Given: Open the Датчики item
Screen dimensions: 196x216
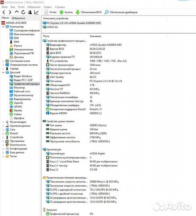Looking at the screenshot, I should 16,57.
